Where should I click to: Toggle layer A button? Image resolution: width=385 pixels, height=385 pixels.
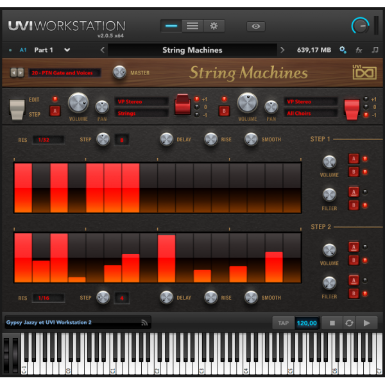55,111
